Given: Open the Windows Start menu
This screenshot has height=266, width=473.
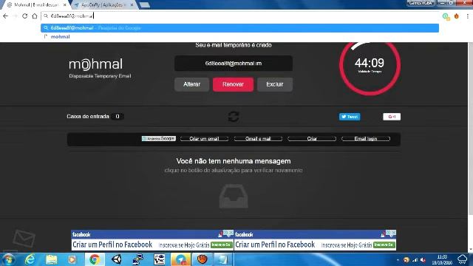Looking at the screenshot, I should pos(8,259).
